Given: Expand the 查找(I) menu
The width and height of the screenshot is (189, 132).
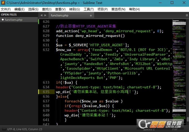Looking at the screenshot, I should (47, 9).
